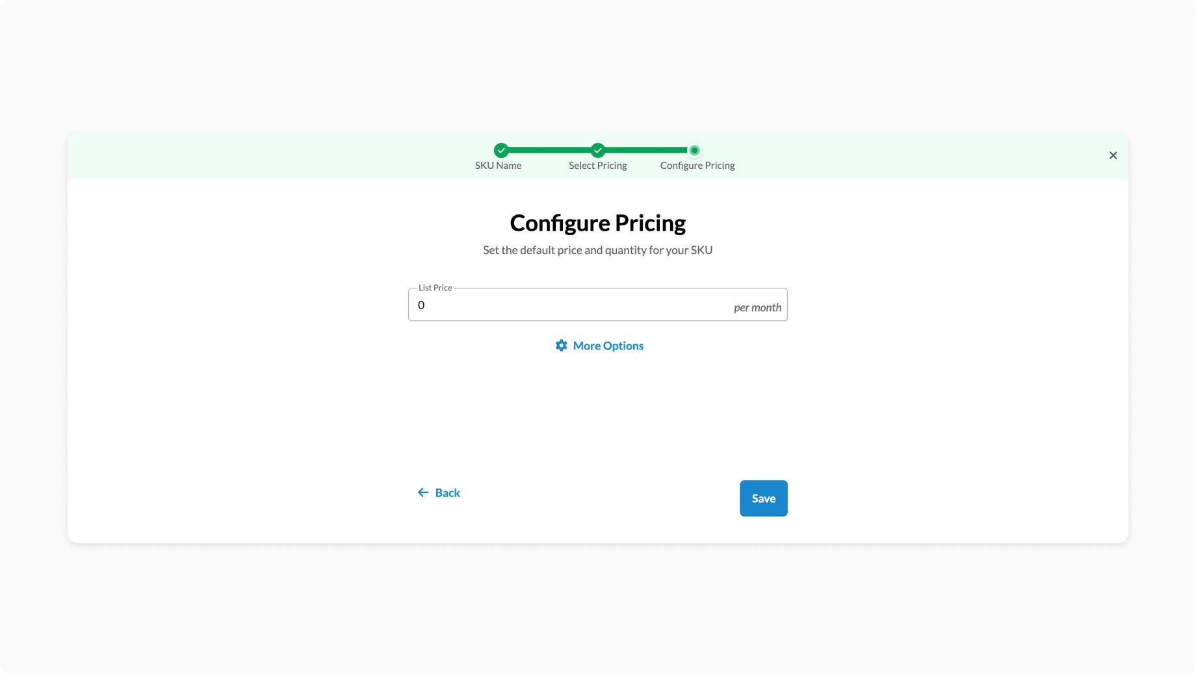Click the 0 value in List Price
Viewport: 1196px width, 673px height.
421,305
